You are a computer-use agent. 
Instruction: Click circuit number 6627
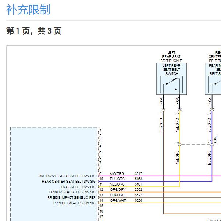pos(138,195)
